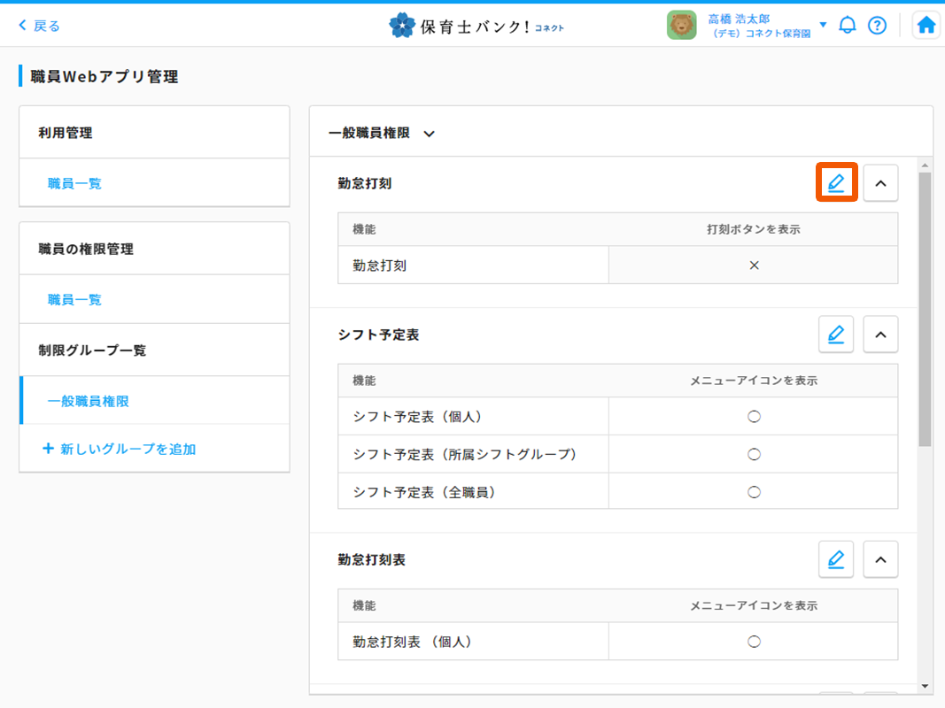Collapse the 勤怠打刻 section

[x=880, y=183]
